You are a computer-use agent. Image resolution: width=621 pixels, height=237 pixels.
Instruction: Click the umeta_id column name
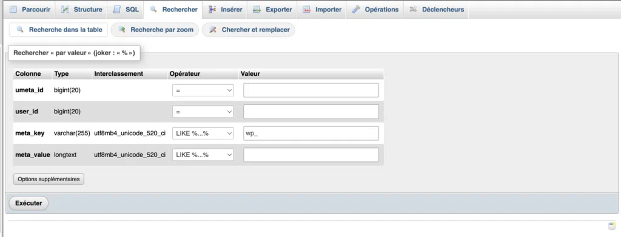point(29,90)
